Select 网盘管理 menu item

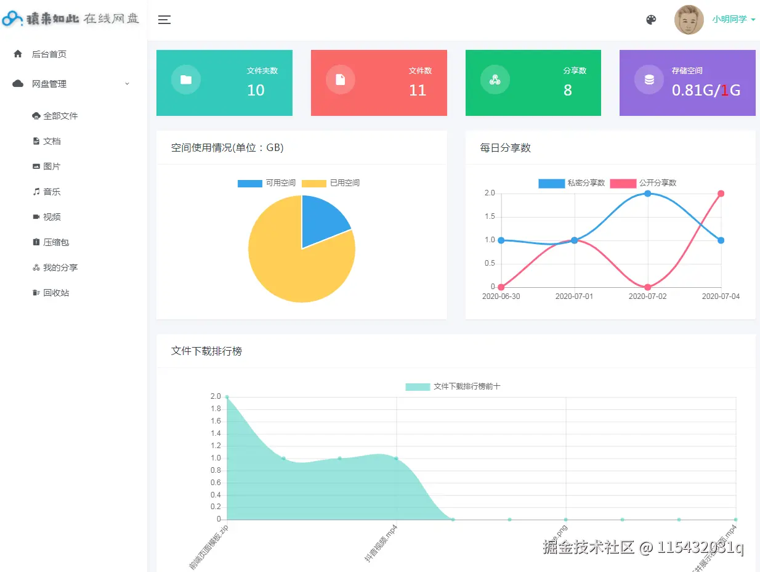click(49, 84)
